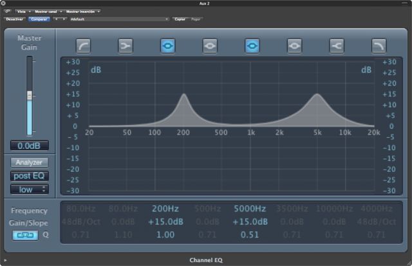Enable the low-pass filter band icon
The width and height of the screenshot is (412, 266).
pos(379,46)
